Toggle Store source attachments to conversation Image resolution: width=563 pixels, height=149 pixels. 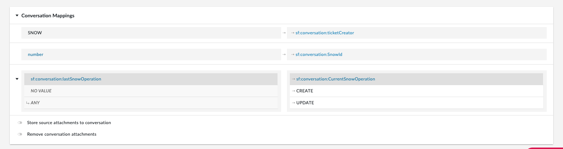[x=20, y=123]
